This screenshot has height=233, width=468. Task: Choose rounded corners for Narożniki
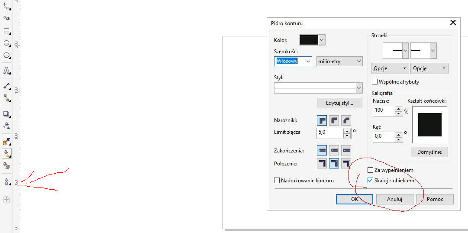[x=334, y=120]
